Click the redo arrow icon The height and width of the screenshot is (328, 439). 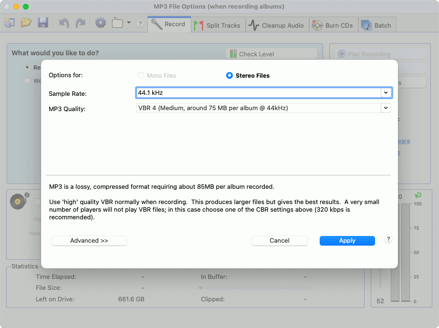point(80,23)
